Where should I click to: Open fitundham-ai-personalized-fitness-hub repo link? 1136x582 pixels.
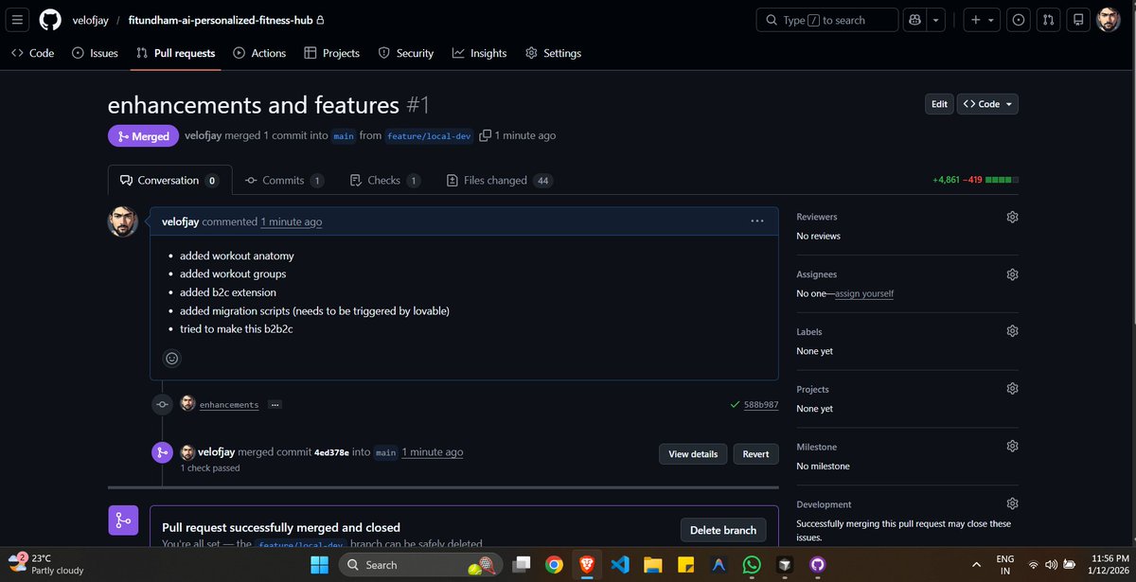coord(220,20)
